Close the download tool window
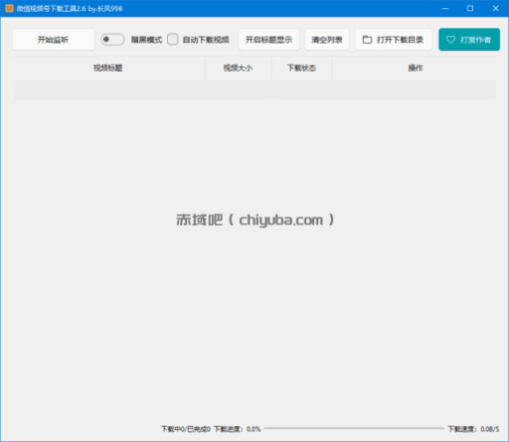509x442 pixels. click(496, 8)
